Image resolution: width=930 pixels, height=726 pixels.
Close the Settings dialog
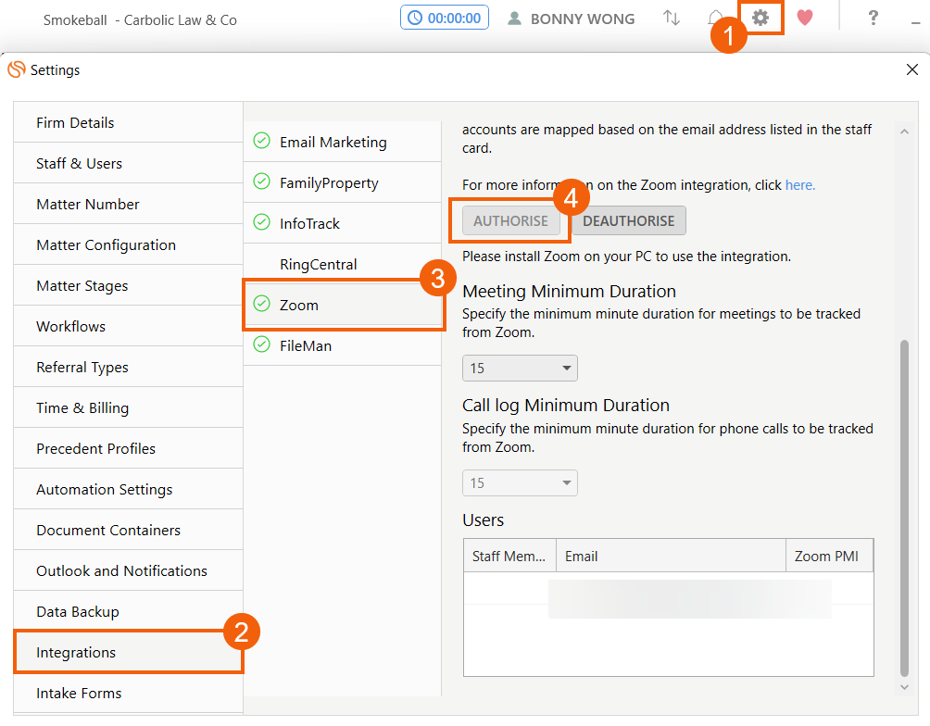[x=912, y=69]
